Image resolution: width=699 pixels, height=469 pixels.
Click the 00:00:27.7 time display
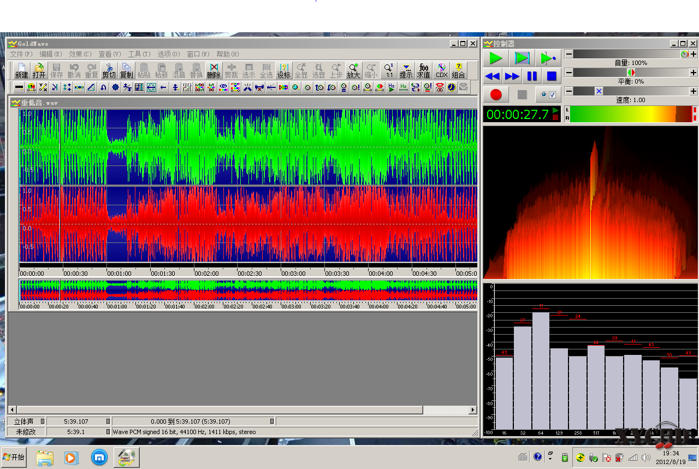coord(522,114)
